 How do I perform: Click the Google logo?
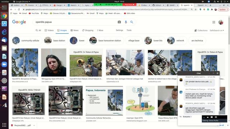19,22
